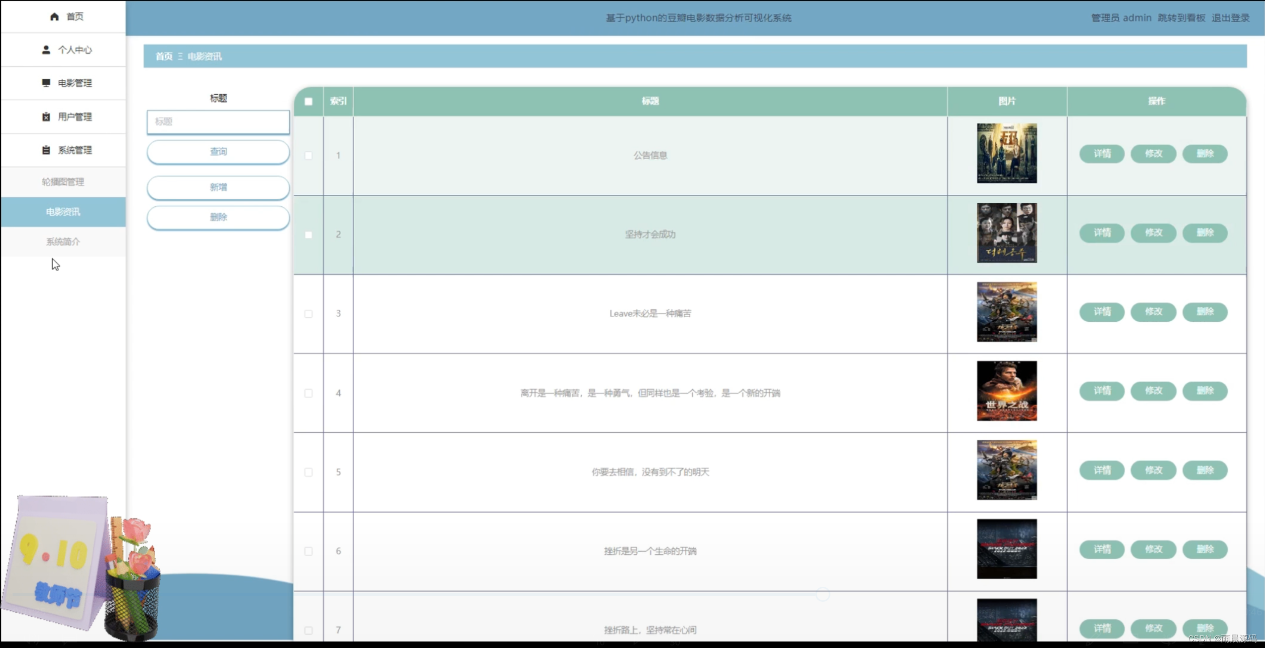Click the 系统简介 sidebar item
Viewport: 1265px width, 648px height.
pos(62,240)
